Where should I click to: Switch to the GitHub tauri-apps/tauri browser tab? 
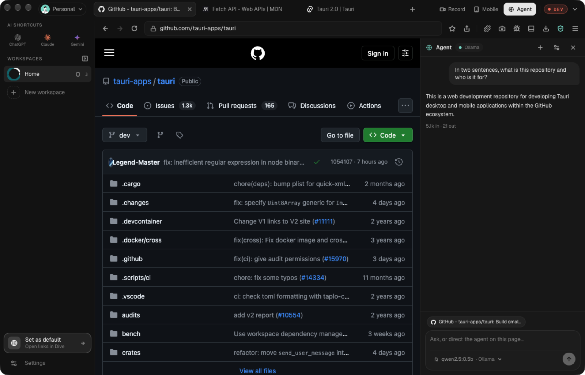[145, 9]
